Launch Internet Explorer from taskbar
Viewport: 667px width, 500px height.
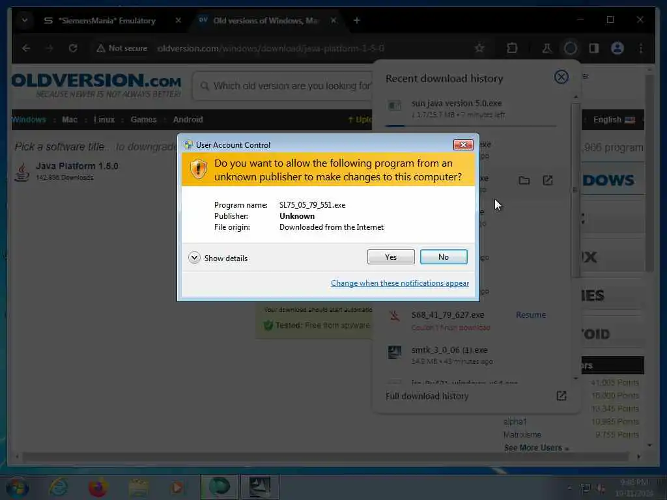click(x=58, y=488)
